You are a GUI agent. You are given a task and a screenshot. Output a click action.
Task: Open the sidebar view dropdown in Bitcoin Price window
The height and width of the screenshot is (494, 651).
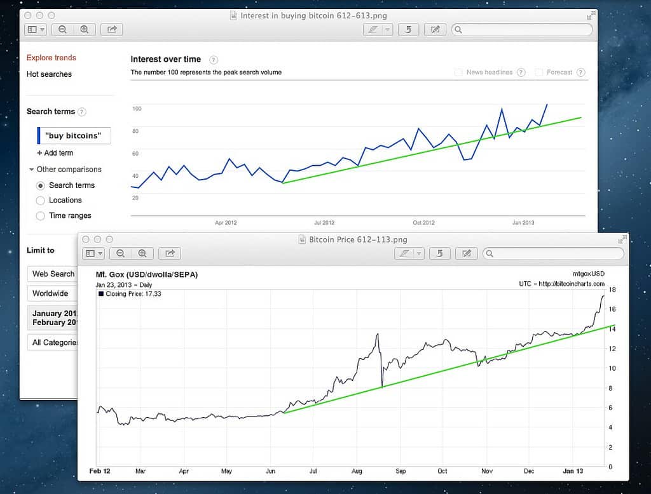point(93,253)
